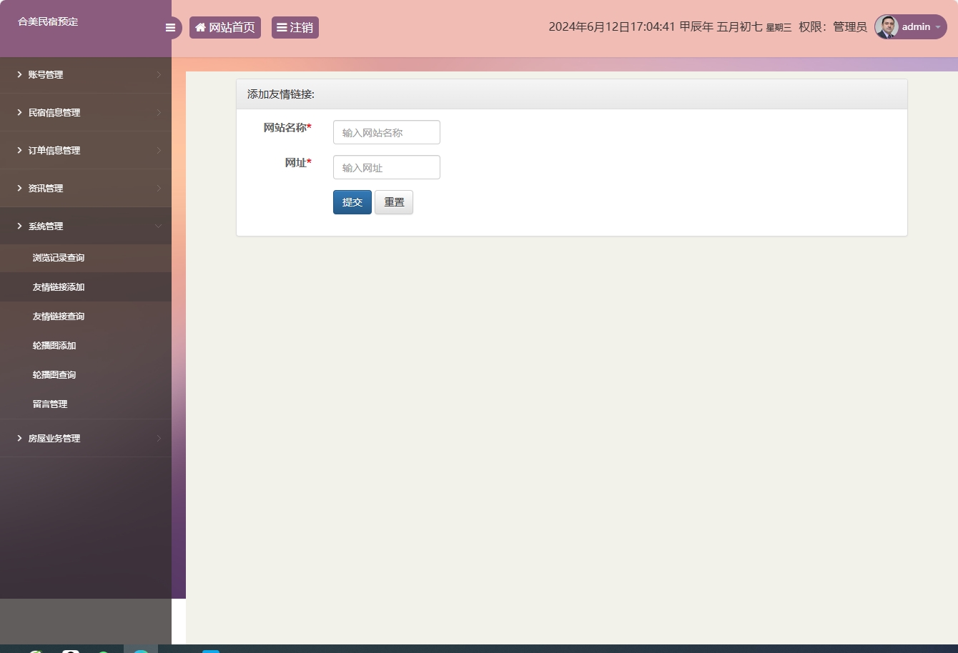Open 留言管理 submenu item

click(50, 404)
